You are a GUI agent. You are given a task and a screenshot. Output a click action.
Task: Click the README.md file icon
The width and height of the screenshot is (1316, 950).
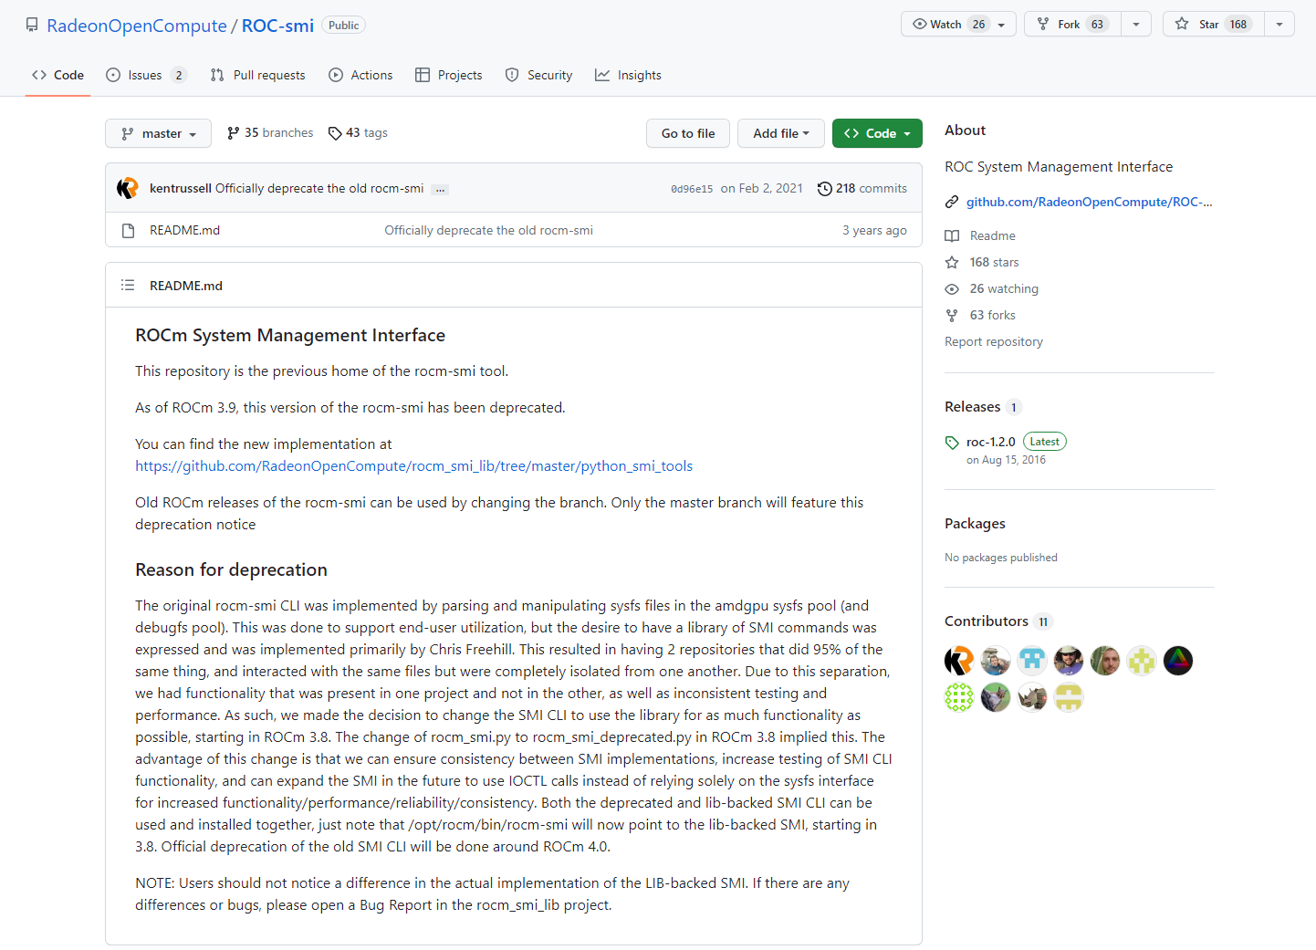(x=129, y=231)
